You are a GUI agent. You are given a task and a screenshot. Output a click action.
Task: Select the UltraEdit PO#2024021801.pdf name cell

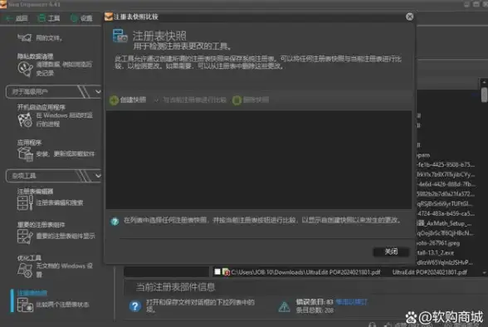coord(430,272)
